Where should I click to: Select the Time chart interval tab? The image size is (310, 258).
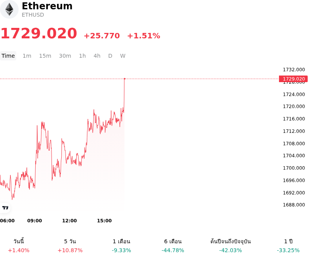tap(8, 56)
